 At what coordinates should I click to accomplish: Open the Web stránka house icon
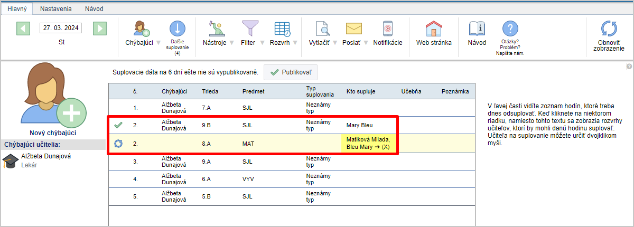tap(433, 29)
